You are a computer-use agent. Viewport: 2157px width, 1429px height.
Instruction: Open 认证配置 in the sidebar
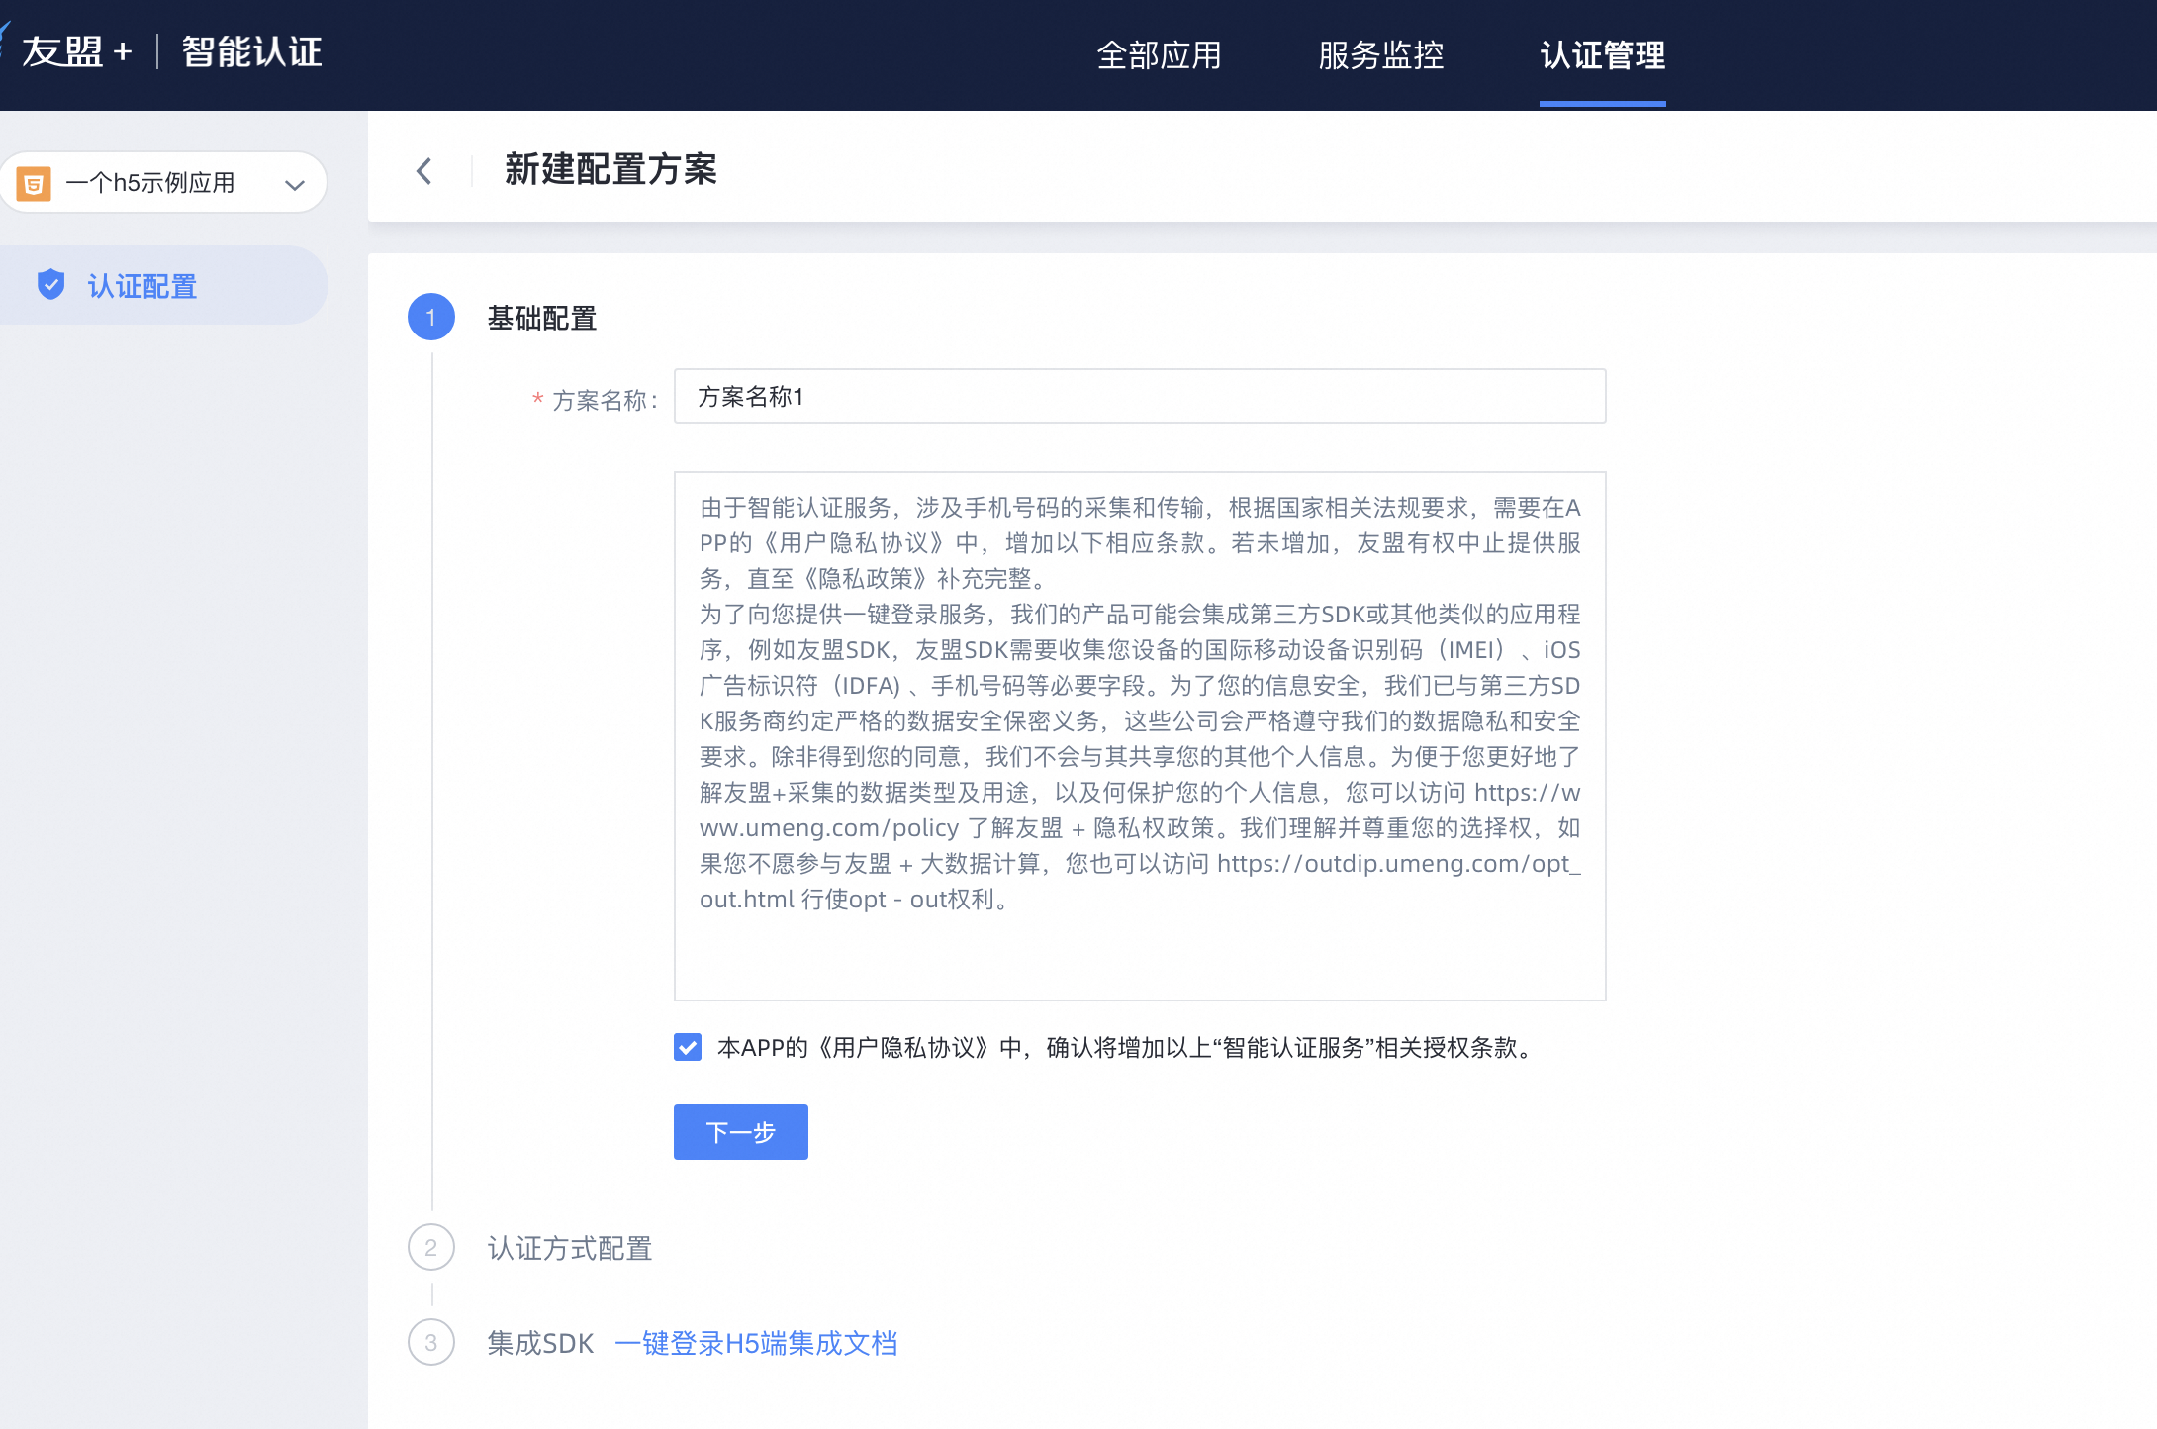coord(163,285)
